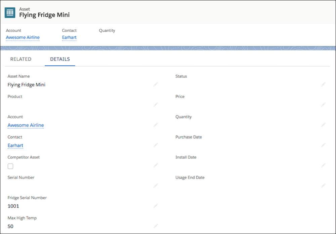Click the Asset Name field label
Screen dimensions: 336x234
tap(18, 76)
